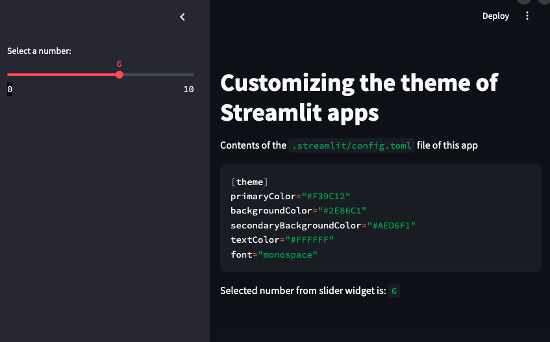Click "Selected number from slider widget is:" text
The height and width of the screenshot is (342, 550).
(x=303, y=291)
